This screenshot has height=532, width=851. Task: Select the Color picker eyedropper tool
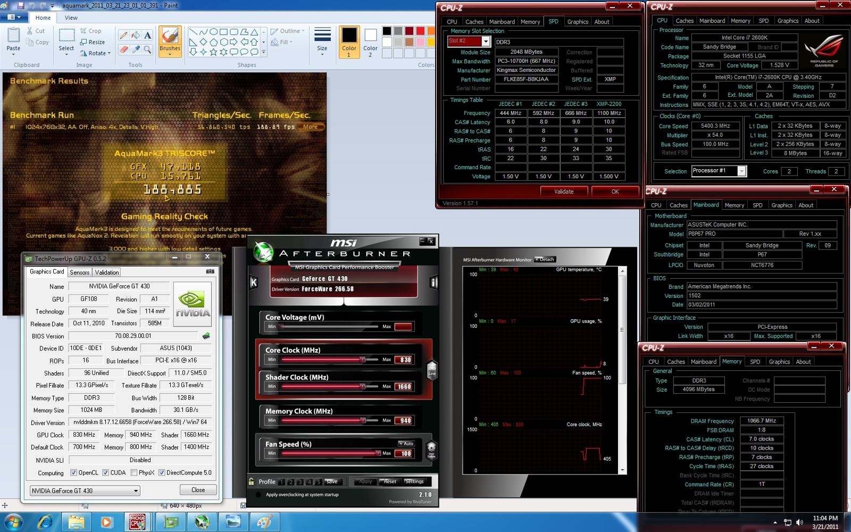coord(136,49)
